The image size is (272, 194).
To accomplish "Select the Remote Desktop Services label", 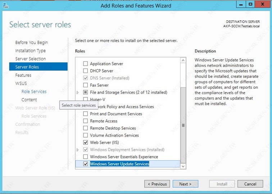I will pos(113,128).
